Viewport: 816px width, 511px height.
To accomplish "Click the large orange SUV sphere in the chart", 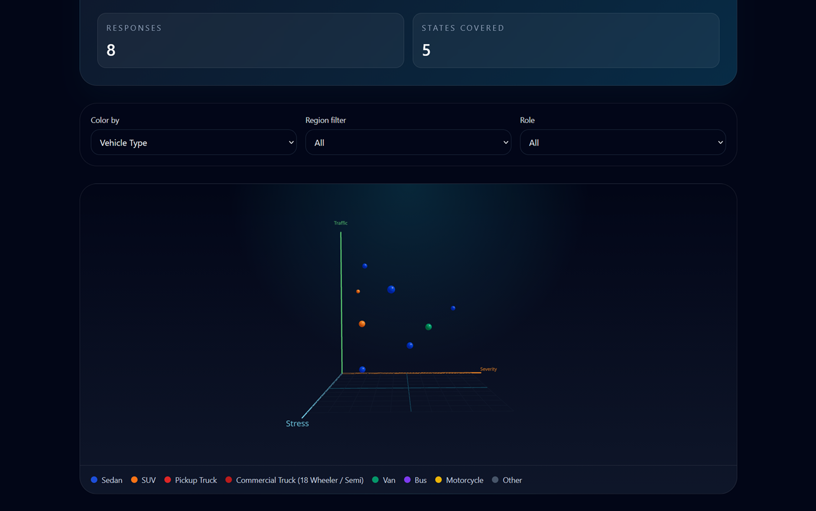I will [362, 323].
